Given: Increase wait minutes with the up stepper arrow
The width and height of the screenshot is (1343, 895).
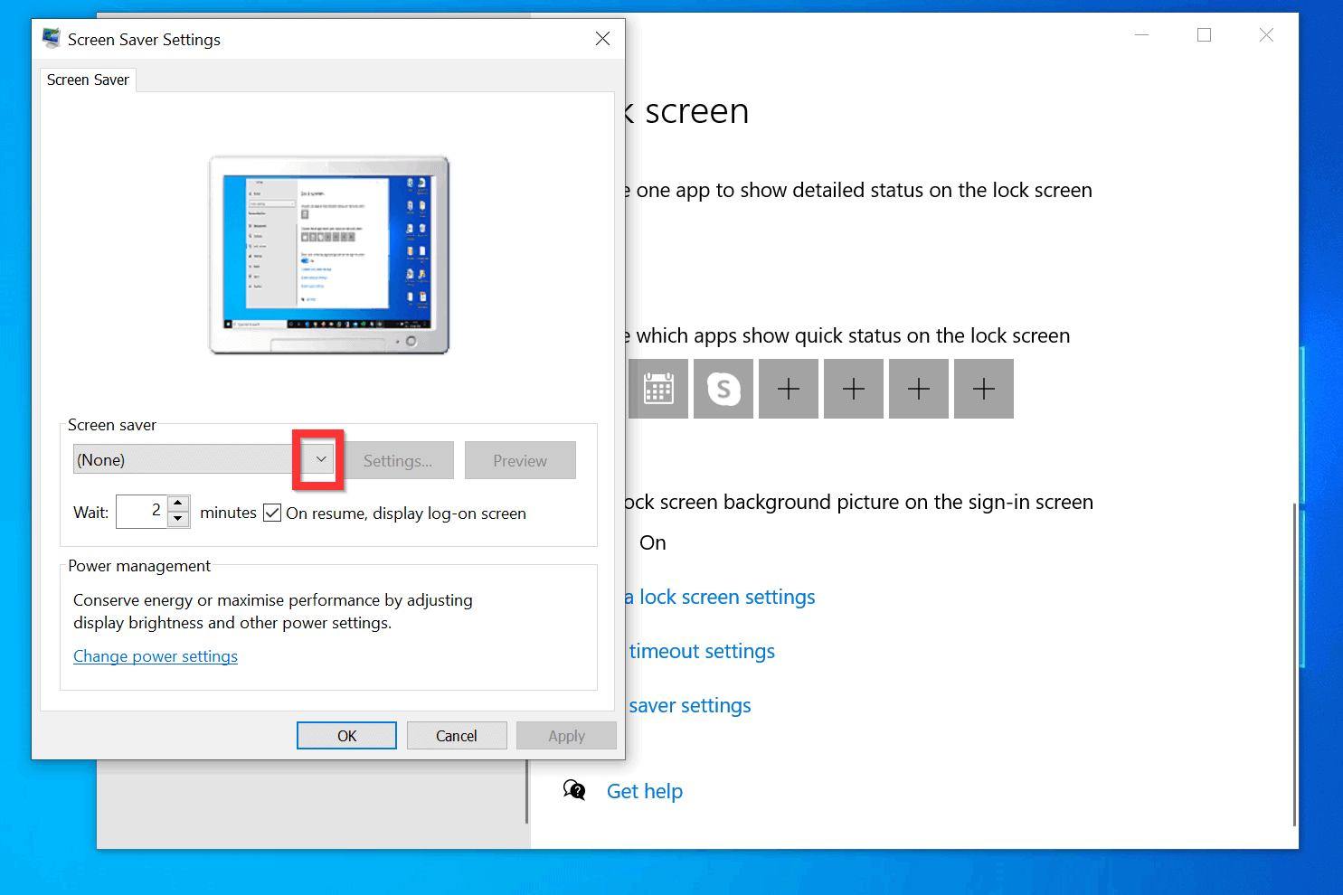Looking at the screenshot, I should [177, 503].
